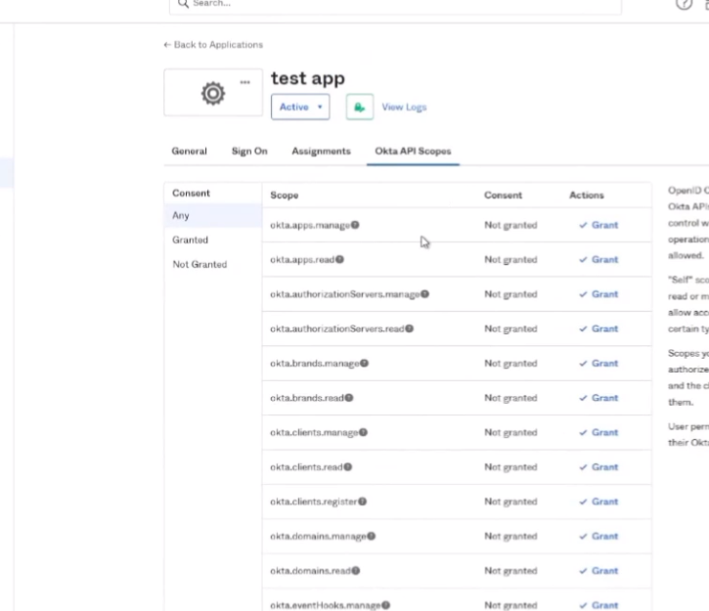Viewport: 709px width, 611px height.
Task: Click the Actions column header
Action: [587, 196]
